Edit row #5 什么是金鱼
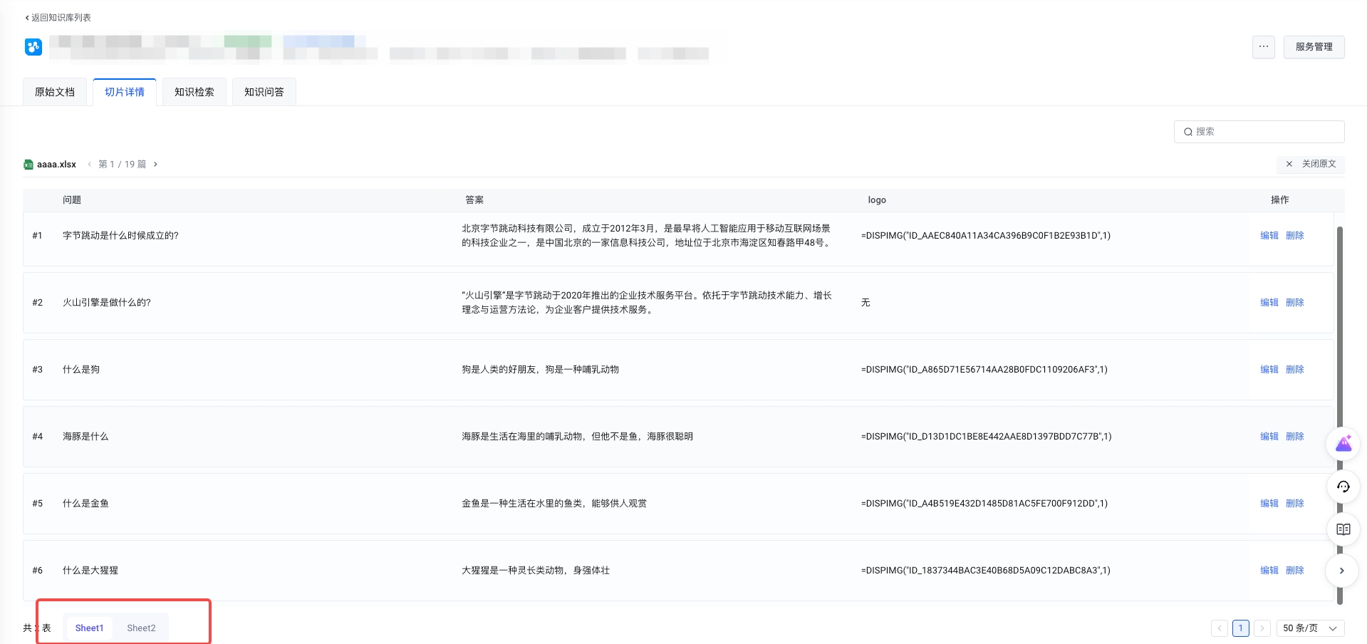The image size is (1367, 644). pos(1269,504)
